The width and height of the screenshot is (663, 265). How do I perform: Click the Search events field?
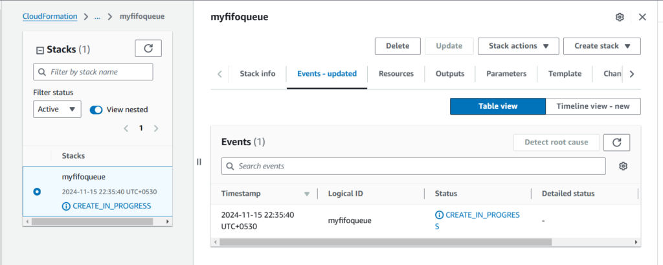(x=414, y=167)
